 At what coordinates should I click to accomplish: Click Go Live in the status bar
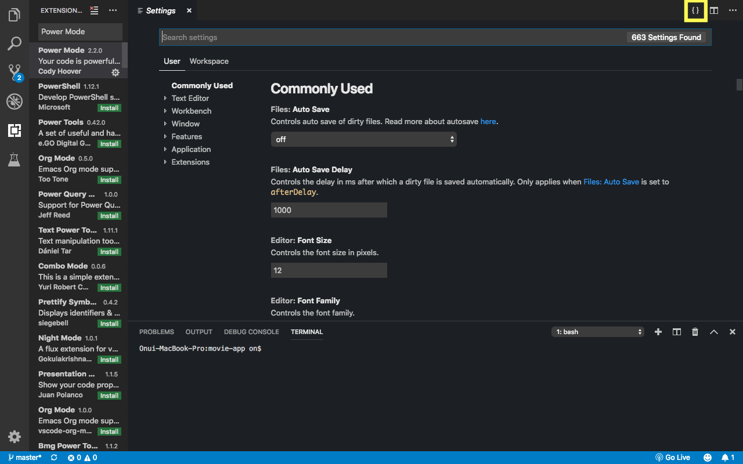pyautogui.click(x=673, y=458)
